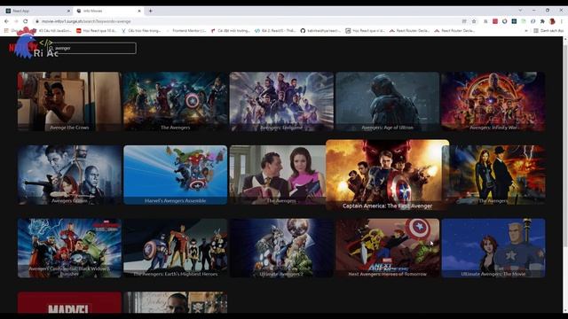568x319 pixels.
Task: Open the red MARVEL card in bottom row
Action: tap(69, 302)
